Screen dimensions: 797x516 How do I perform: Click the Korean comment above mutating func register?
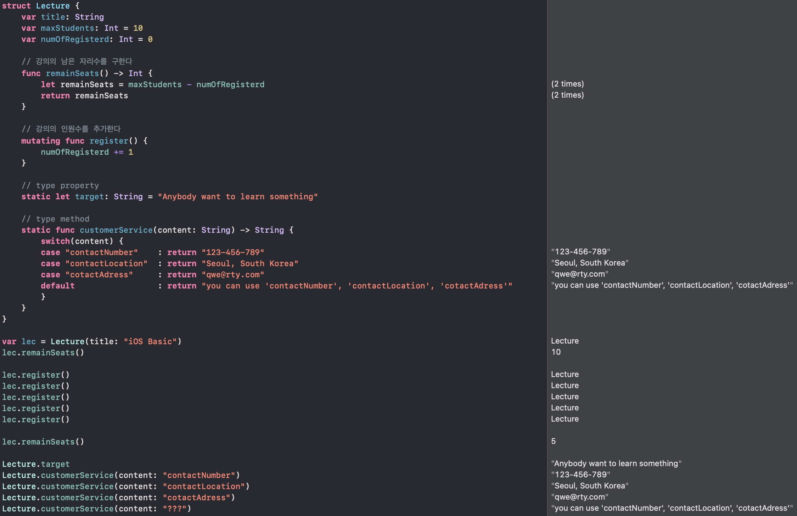click(71, 129)
